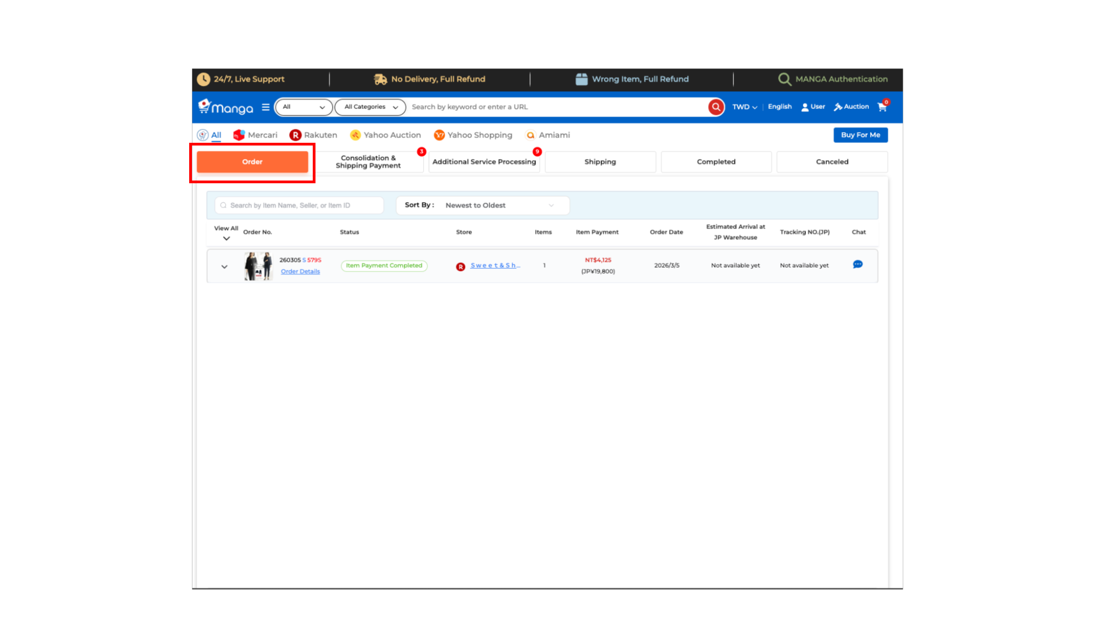The image size is (1093, 628).
Task: Open chat bubble for order 260305
Action: click(x=857, y=265)
